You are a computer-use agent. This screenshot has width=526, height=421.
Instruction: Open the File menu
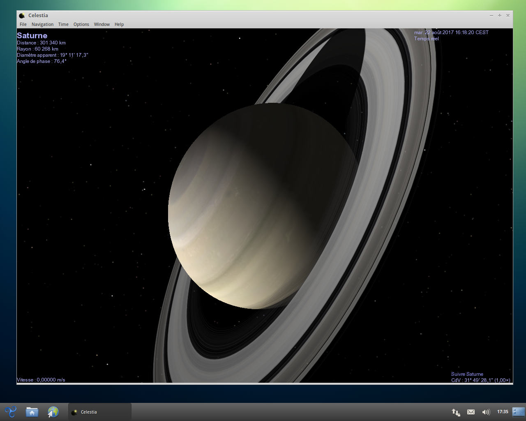coord(23,24)
